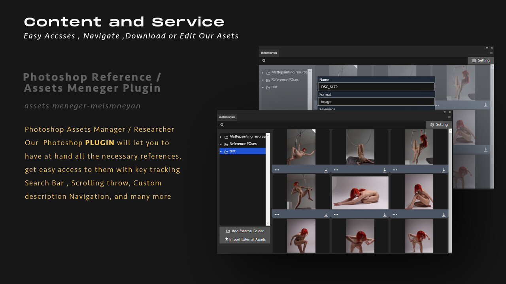Switch to the melsmneyan tab in back window
This screenshot has width=506, height=284.
pos(269,52)
